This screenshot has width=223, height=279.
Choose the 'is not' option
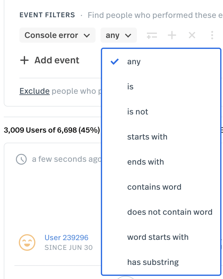161,112
